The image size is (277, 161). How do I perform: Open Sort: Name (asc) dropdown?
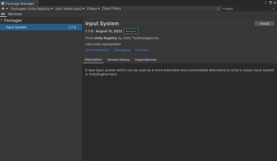coord(70,9)
